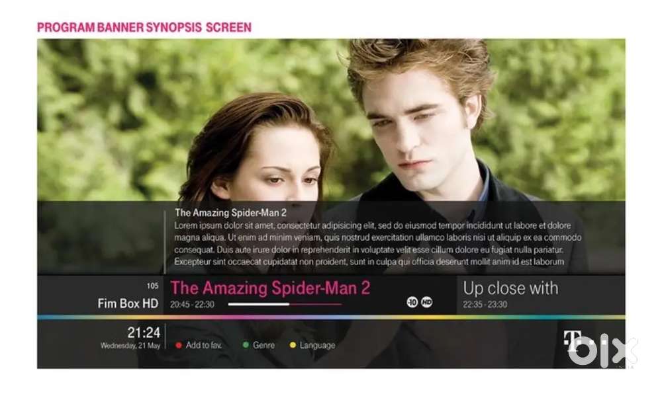This screenshot has height=394, width=662.
Task: Click the program progress bar
Action: 285,304
